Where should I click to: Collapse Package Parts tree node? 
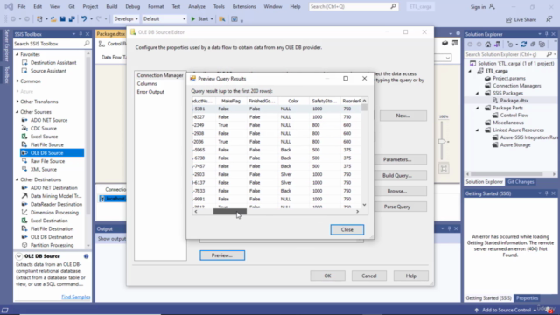coord(478,108)
